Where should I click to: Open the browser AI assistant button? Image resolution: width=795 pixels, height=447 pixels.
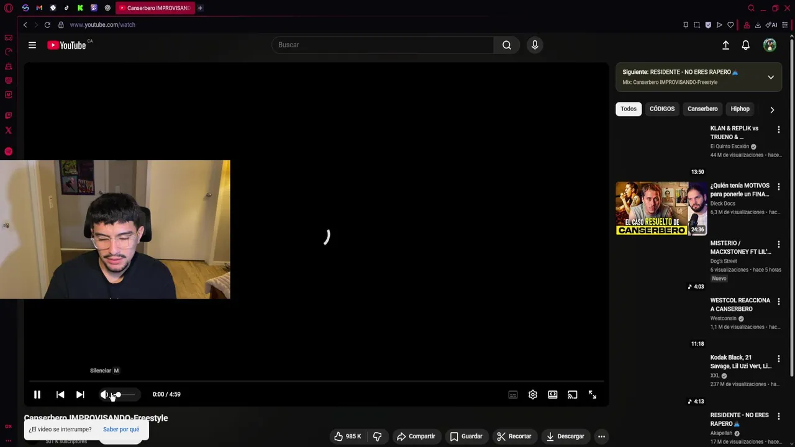point(771,25)
